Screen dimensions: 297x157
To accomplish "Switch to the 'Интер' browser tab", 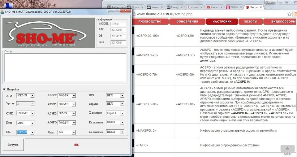I will pos(175,7).
